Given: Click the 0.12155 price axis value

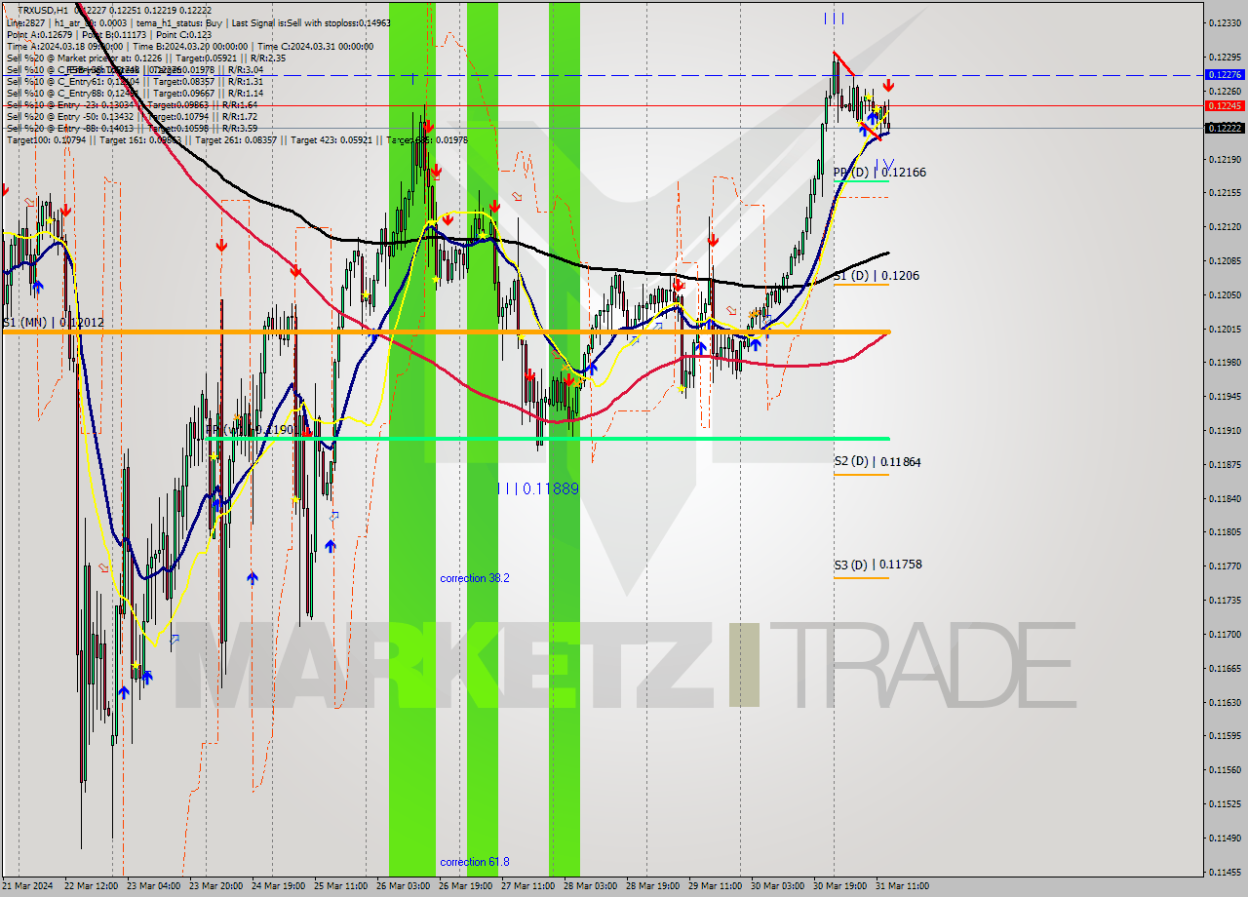Looking at the screenshot, I should [x=1224, y=193].
